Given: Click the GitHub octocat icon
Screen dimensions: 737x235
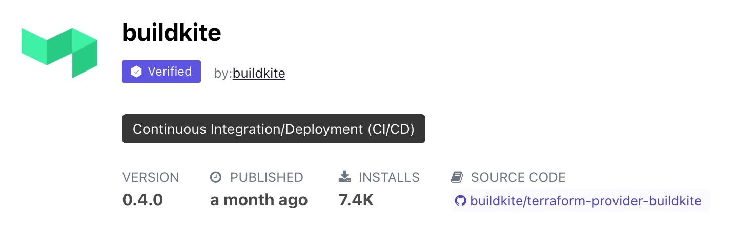Looking at the screenshot, I should point(461,201).
